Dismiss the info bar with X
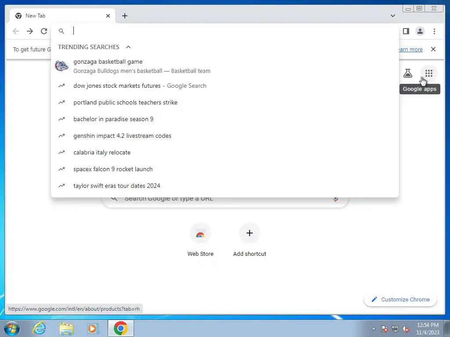 pyautogui.click(x=433, y=49)
